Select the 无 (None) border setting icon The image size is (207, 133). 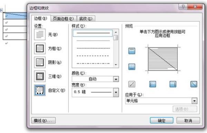tap(40, 35)
